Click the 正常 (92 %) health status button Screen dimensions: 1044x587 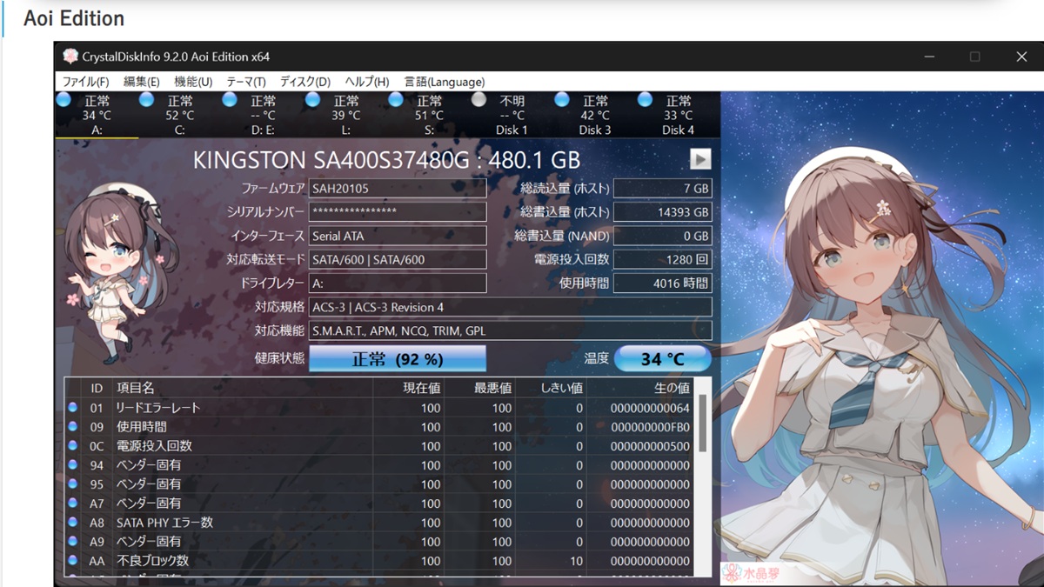398,358
